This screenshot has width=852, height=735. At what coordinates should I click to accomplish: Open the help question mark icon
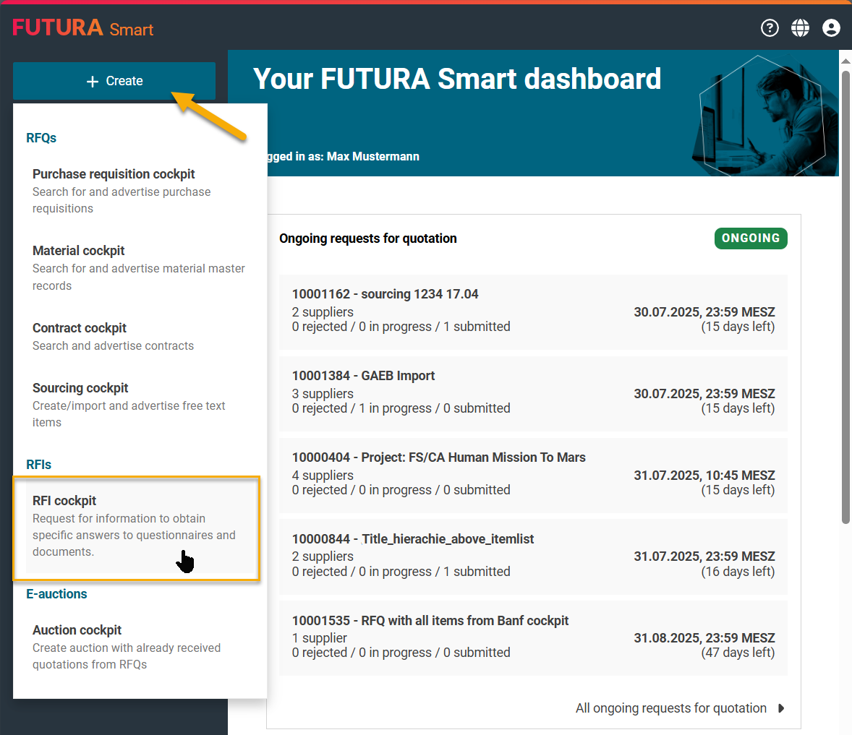770,28
